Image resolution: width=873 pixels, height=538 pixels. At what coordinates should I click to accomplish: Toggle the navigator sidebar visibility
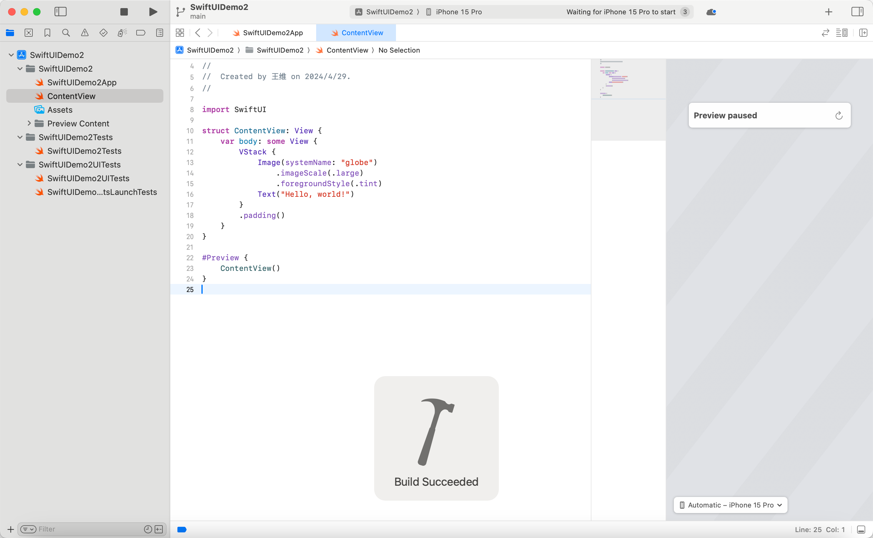click(60, 12)
